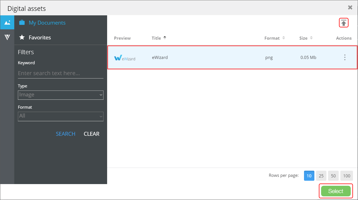Image resolution: width=358 pixels, height=200 pixels.
Task: Click the green Select button
Action: click(x=336, y=191)
